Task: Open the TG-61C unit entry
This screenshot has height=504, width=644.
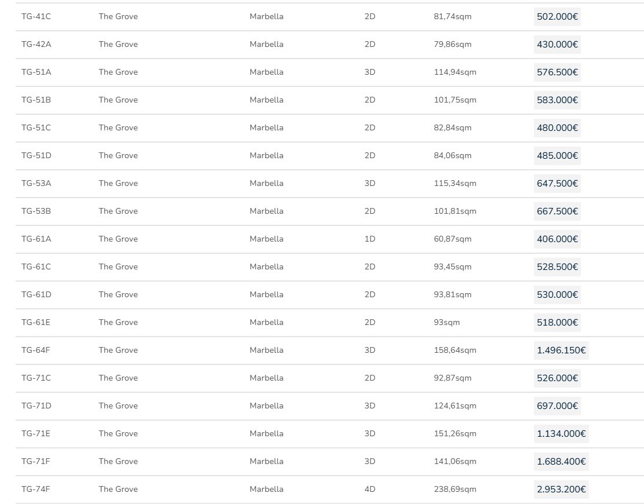Action: click(x=36, y=267)
